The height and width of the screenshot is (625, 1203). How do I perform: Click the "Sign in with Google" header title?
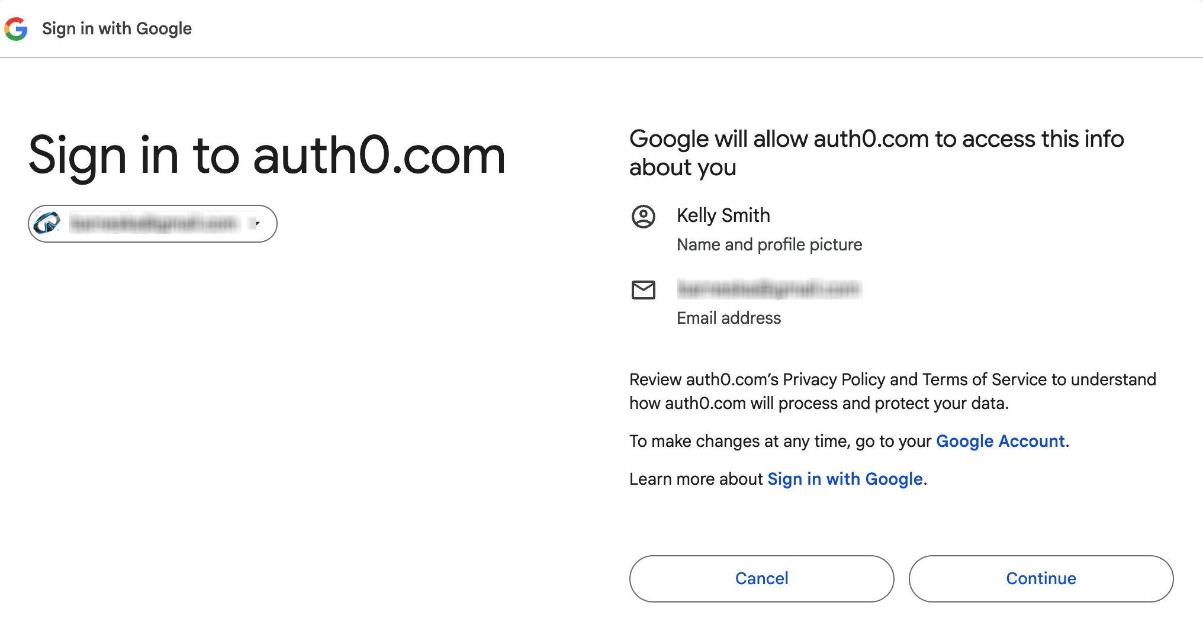tap(117, 28)
